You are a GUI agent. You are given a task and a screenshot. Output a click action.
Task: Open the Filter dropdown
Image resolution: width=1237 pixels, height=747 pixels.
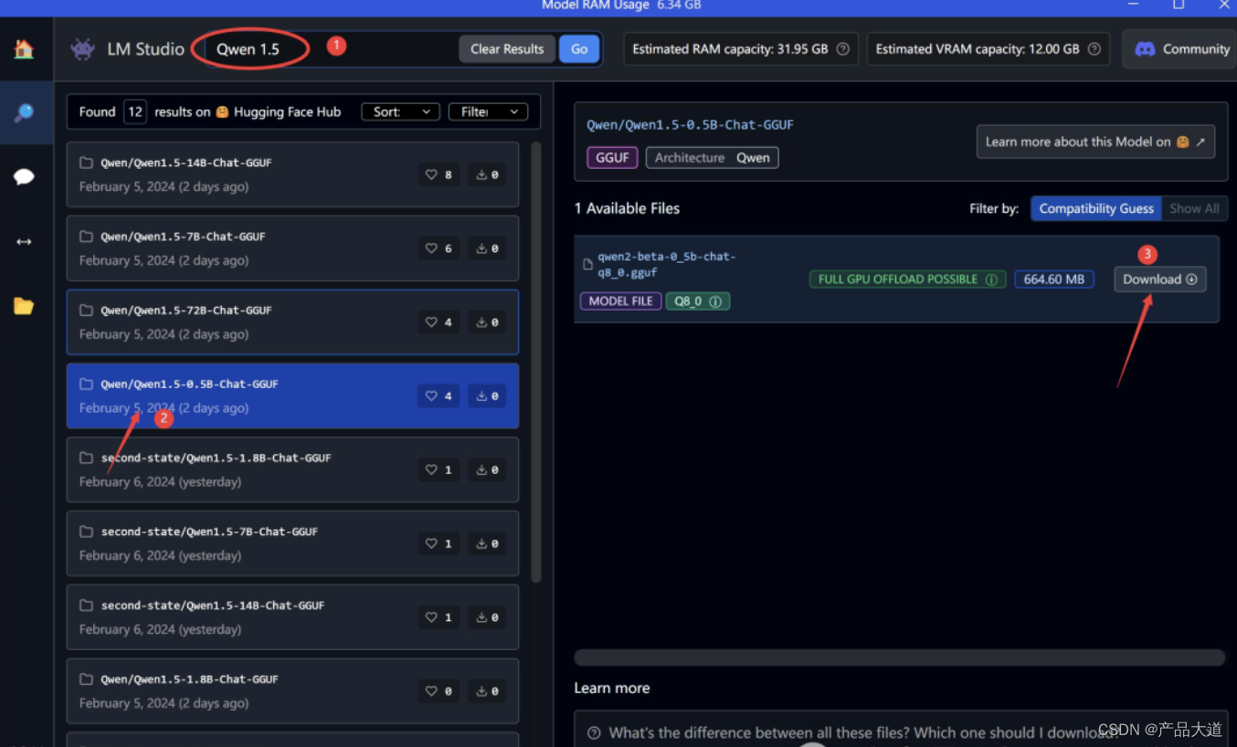(x=489, y=111)
